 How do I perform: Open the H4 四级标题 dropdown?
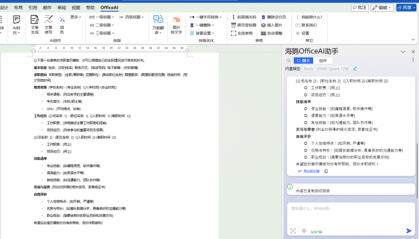click(131, 17)
